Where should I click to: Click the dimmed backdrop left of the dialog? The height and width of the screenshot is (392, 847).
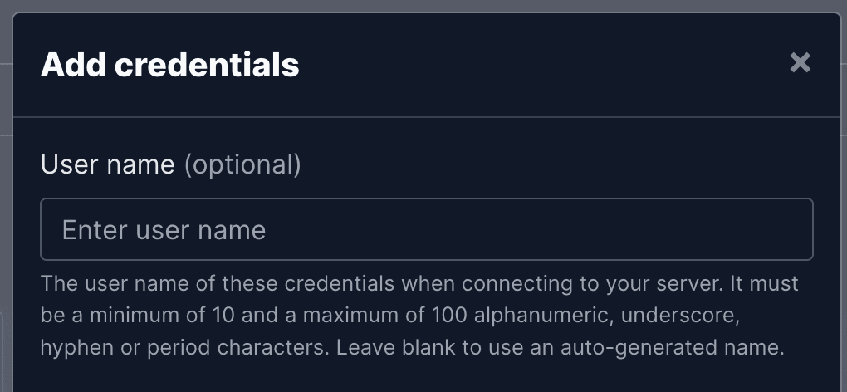point(6,216)
